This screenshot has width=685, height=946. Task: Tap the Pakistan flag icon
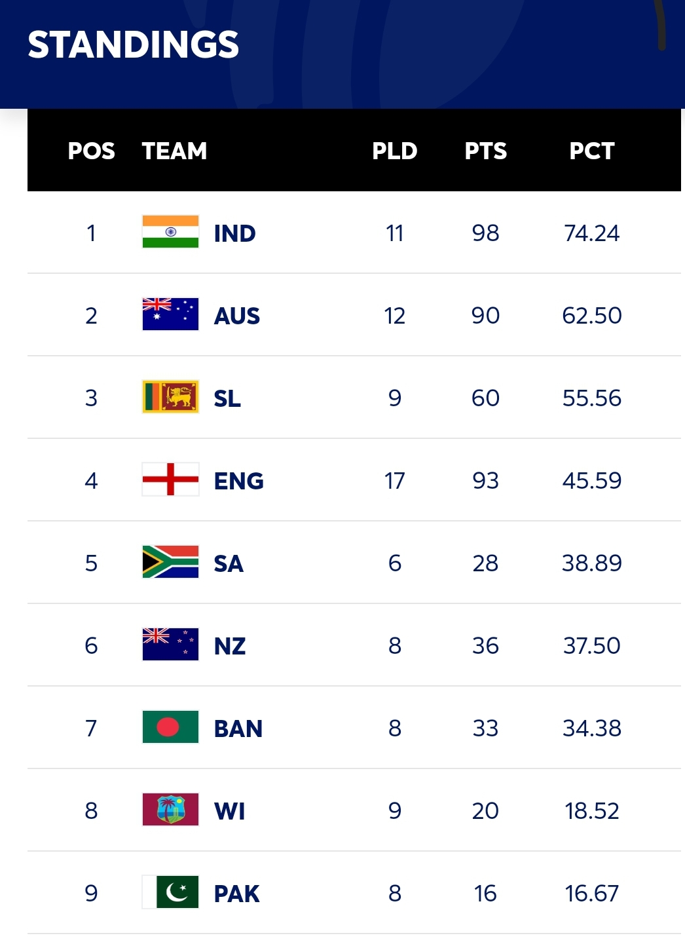pyautogui.click(x=170, y=892)
